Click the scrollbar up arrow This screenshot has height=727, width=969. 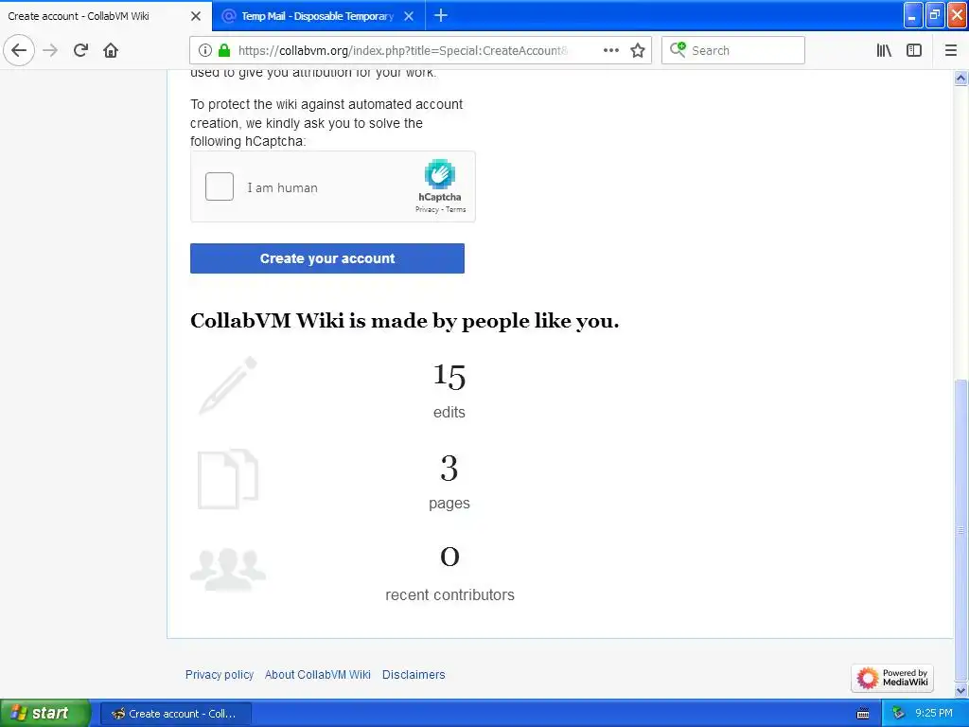click(x=961, y=78)
